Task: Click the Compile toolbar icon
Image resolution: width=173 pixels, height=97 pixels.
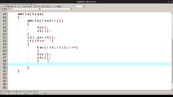Action: 43,6
